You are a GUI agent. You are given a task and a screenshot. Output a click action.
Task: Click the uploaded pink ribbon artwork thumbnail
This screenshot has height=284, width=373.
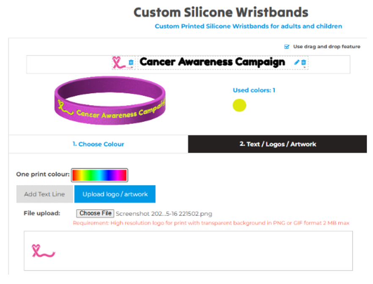(x=43, y=251)
